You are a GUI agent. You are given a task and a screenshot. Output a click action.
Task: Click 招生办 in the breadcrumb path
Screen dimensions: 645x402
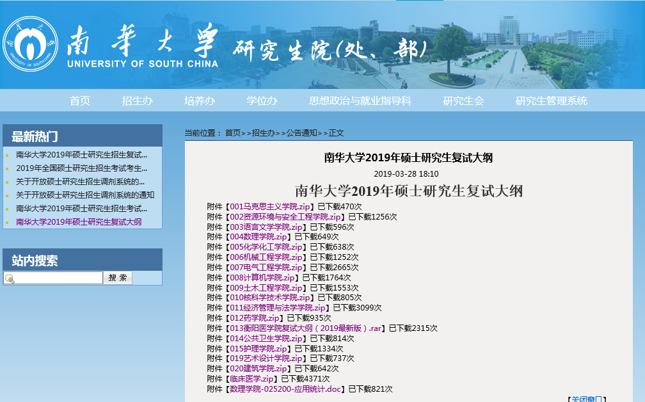tap(263, 133)
